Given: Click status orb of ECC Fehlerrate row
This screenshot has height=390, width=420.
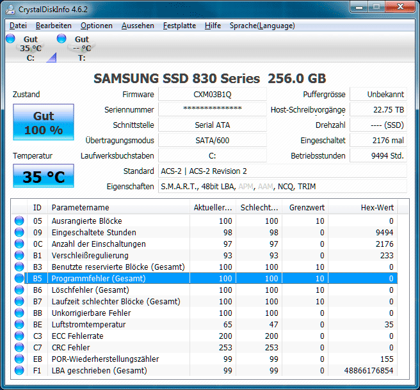Looking at the screenshot, I should 19,336.
